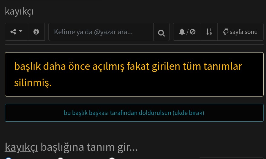Image resolution: width=266 pixels, height=159 pixels.
Task: Select the third radio button below heading
Action: click(x=112, y=158)
